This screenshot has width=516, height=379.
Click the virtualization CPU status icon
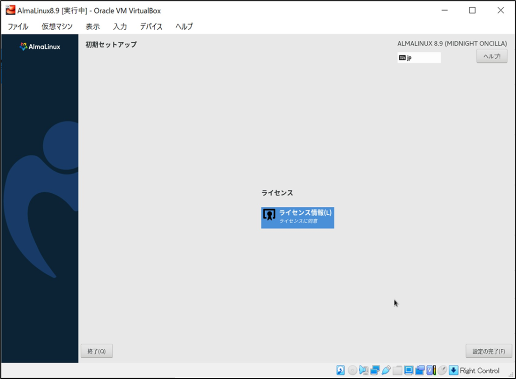(431, 370)
